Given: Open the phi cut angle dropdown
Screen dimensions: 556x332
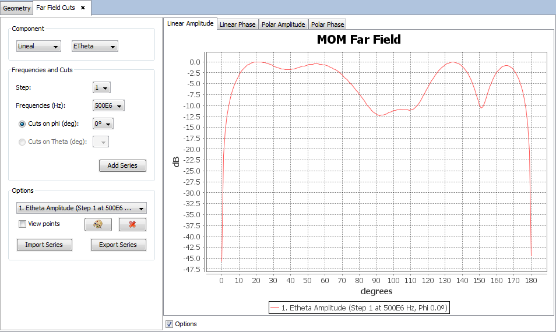Looking at the screenshot, I should (x=103, y=124).
